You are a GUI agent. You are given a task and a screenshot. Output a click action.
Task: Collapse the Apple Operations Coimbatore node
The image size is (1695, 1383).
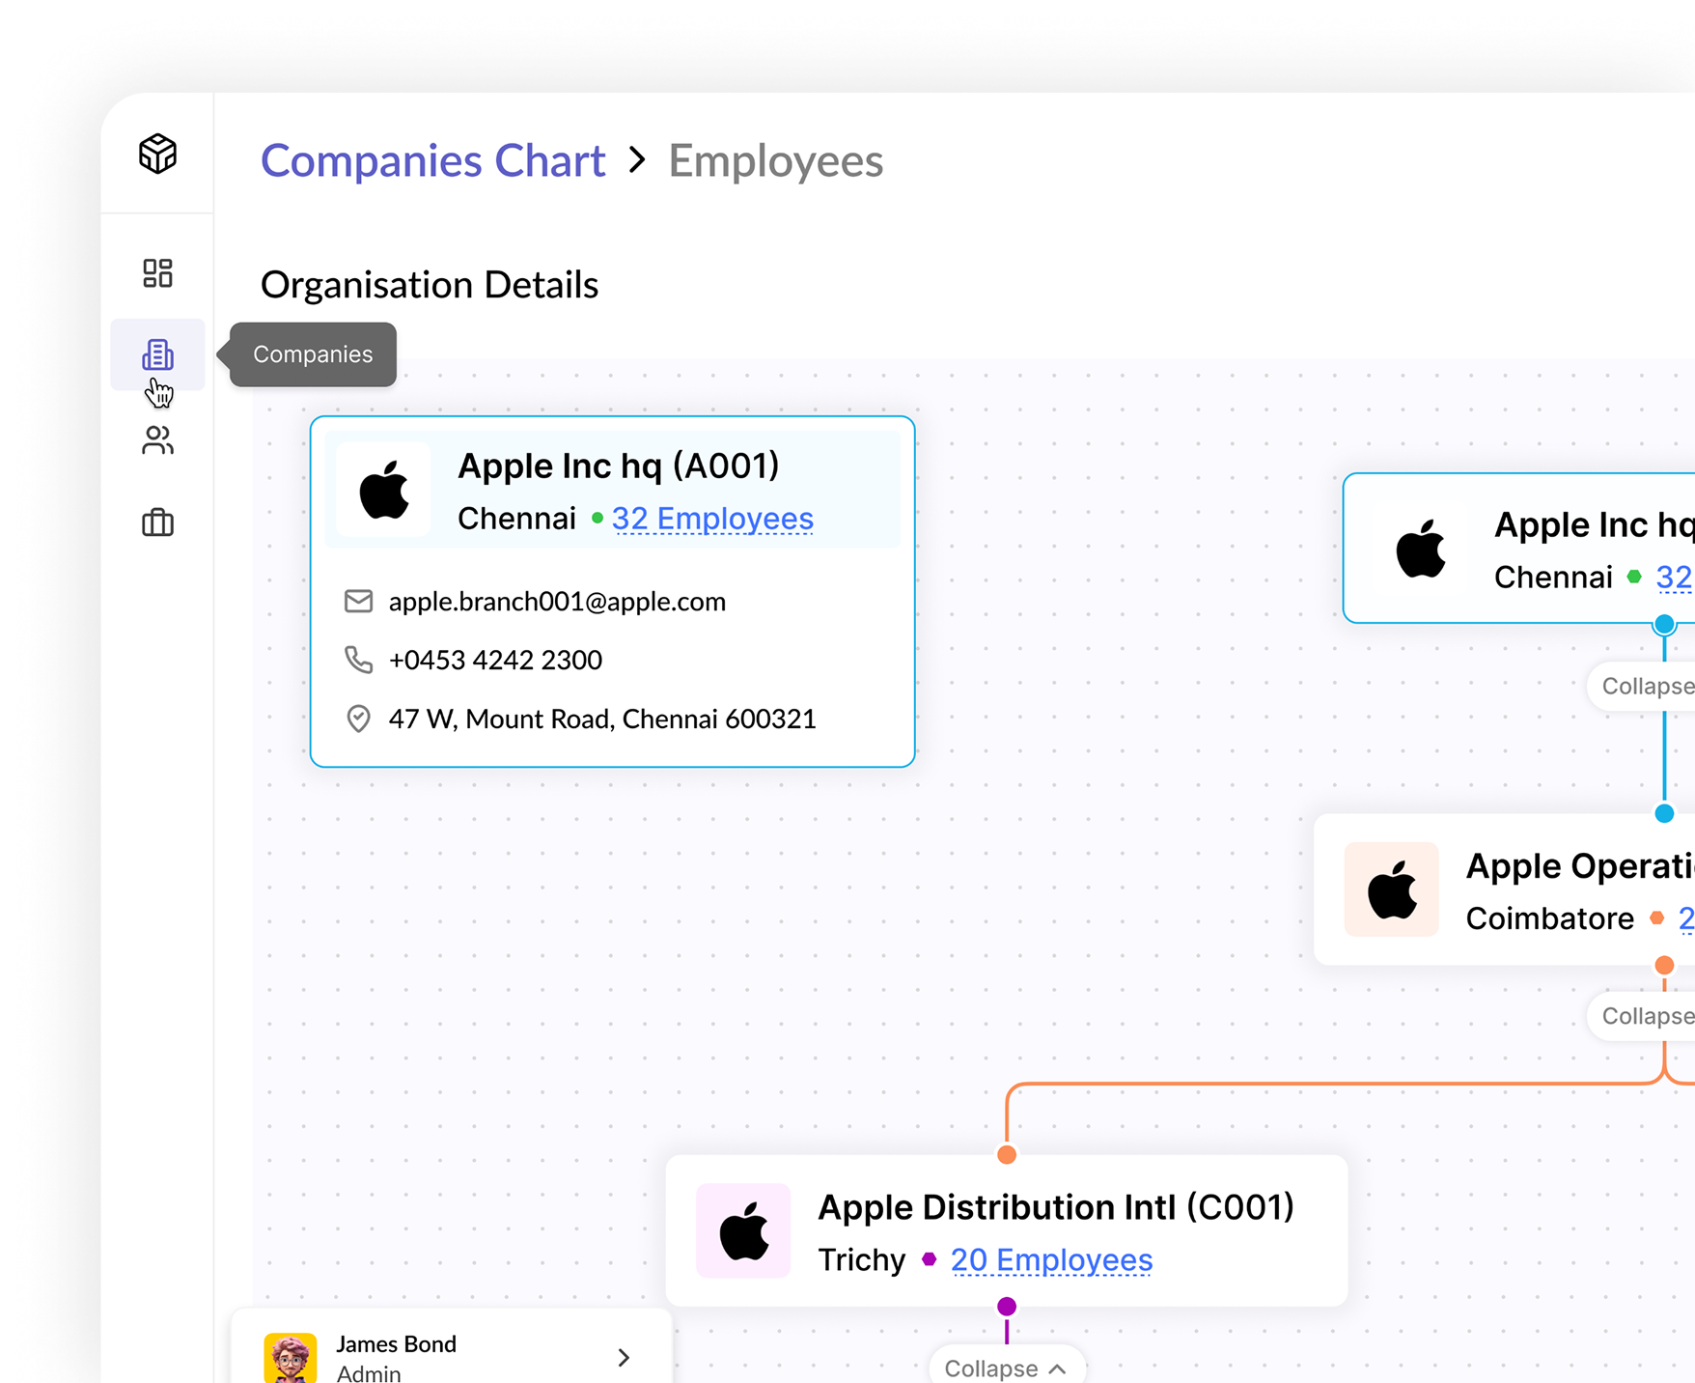pyautogui.click(x=1647, y=1016)
